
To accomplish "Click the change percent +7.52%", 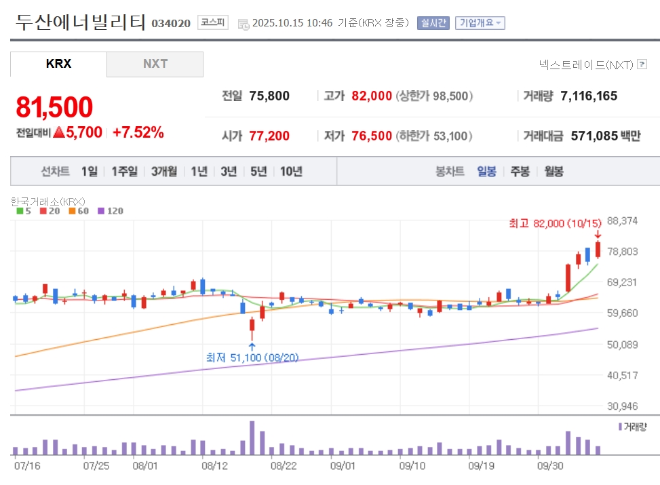I will [138, 132].
